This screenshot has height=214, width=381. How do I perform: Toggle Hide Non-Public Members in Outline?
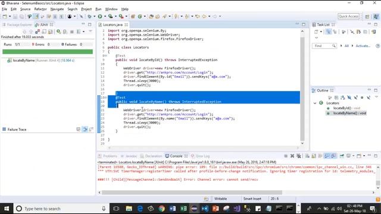(362, 97)
